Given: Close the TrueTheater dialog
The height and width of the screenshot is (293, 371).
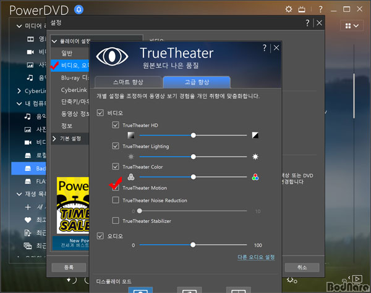Looking at the screenshot, I should click(276, 48).
